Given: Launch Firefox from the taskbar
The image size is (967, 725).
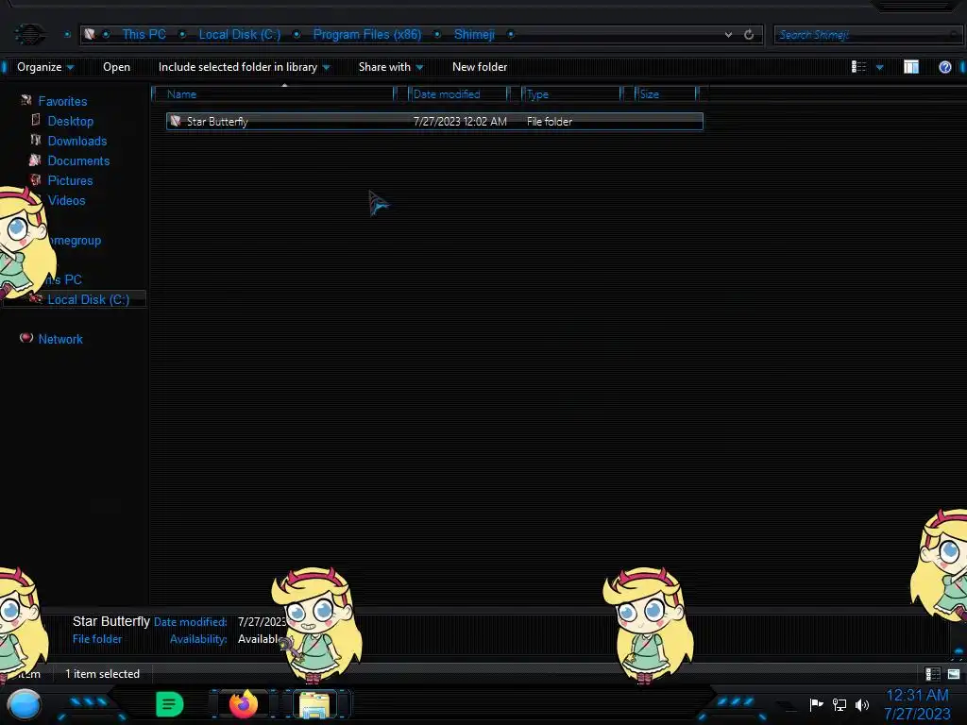Looking at the screenshot, I should 243,704.
